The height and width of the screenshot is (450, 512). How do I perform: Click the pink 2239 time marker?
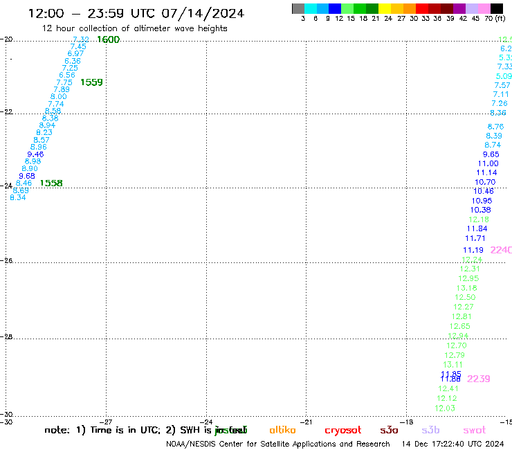point(478,379)
